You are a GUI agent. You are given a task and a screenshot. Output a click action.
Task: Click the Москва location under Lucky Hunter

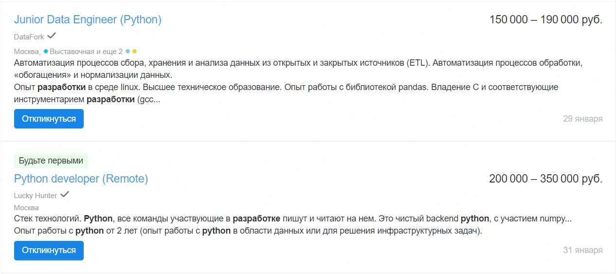tap(26, 208)
